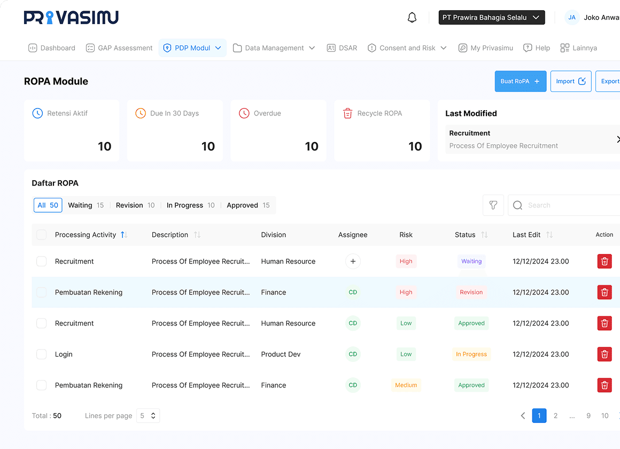Screen dimensions: 620x449
Task: Click the filter funnel icon above the table
Action: click(x=493, y=205)
